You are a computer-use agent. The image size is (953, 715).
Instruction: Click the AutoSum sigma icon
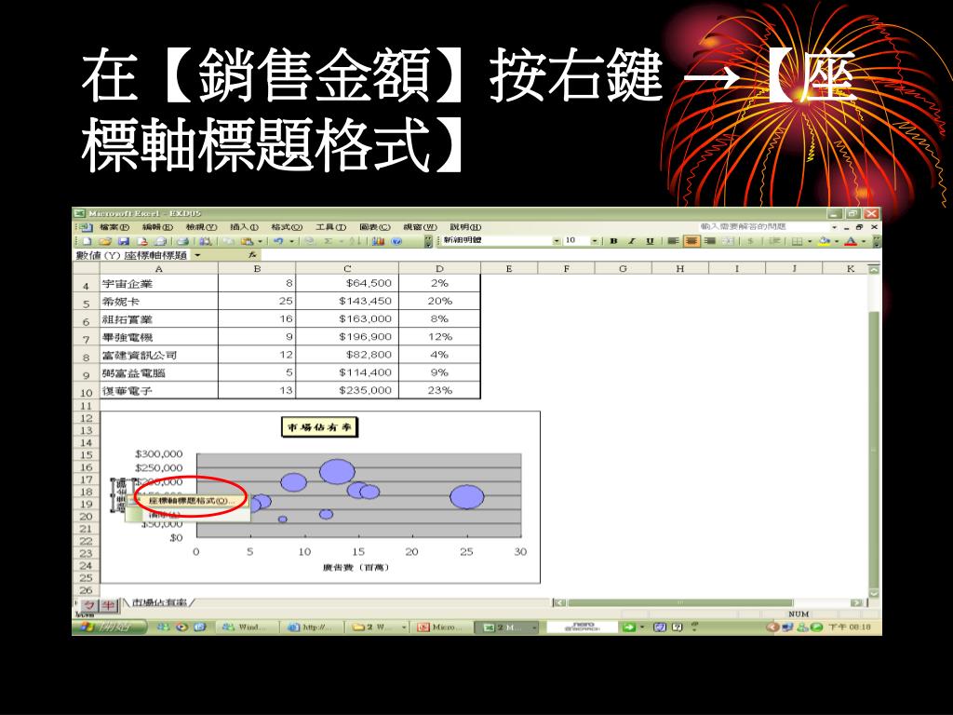(329, 241)
